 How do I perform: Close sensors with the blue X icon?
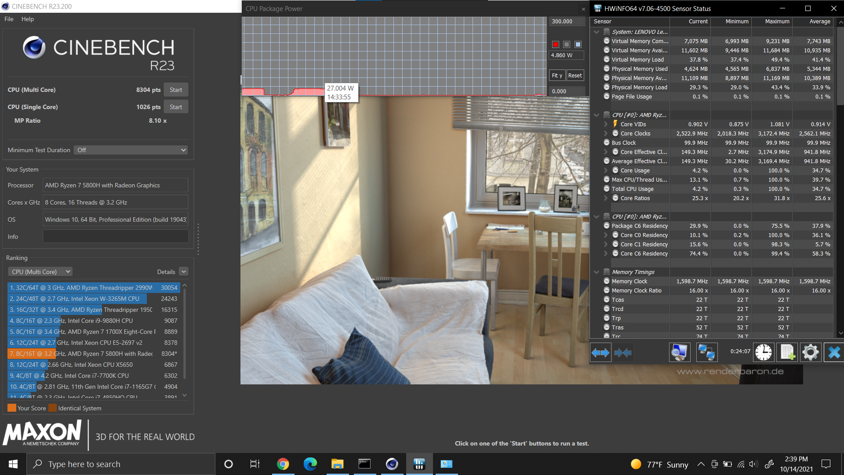click(834, 352)
